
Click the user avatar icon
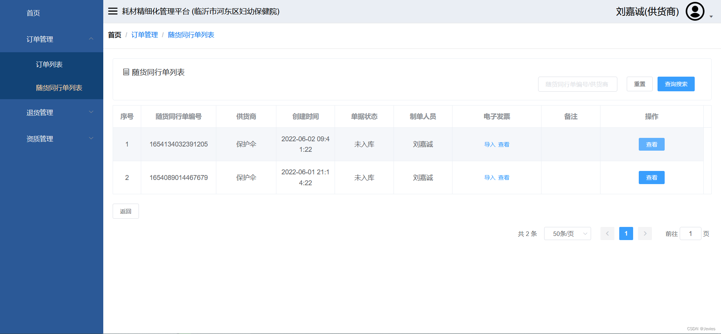(695, 11)
